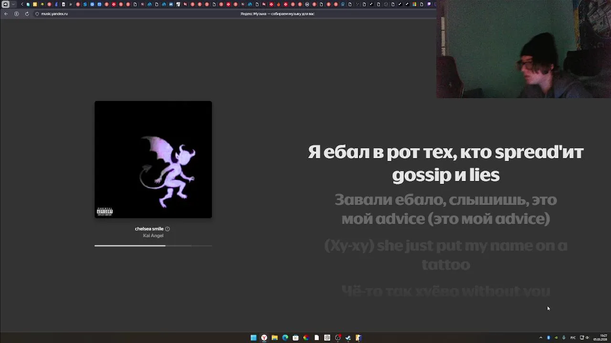The image size is (611, 343).
Task: Open the chelsea smile album cover
Action: pos(153,160)
